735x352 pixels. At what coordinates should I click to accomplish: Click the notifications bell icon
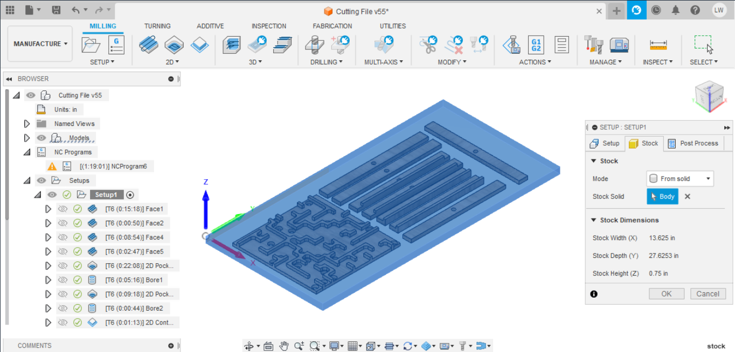click(675, 10)
